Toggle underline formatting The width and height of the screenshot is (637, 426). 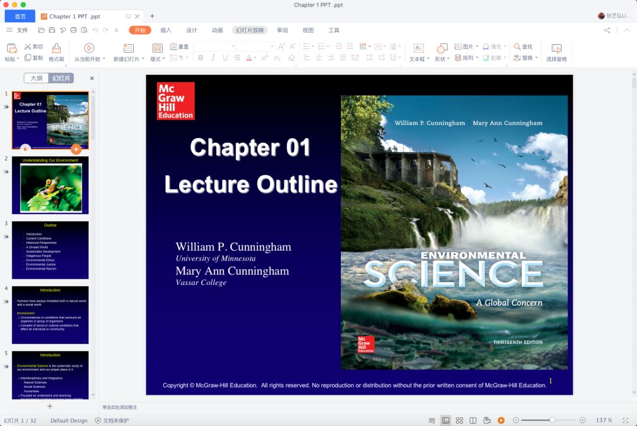225,58
